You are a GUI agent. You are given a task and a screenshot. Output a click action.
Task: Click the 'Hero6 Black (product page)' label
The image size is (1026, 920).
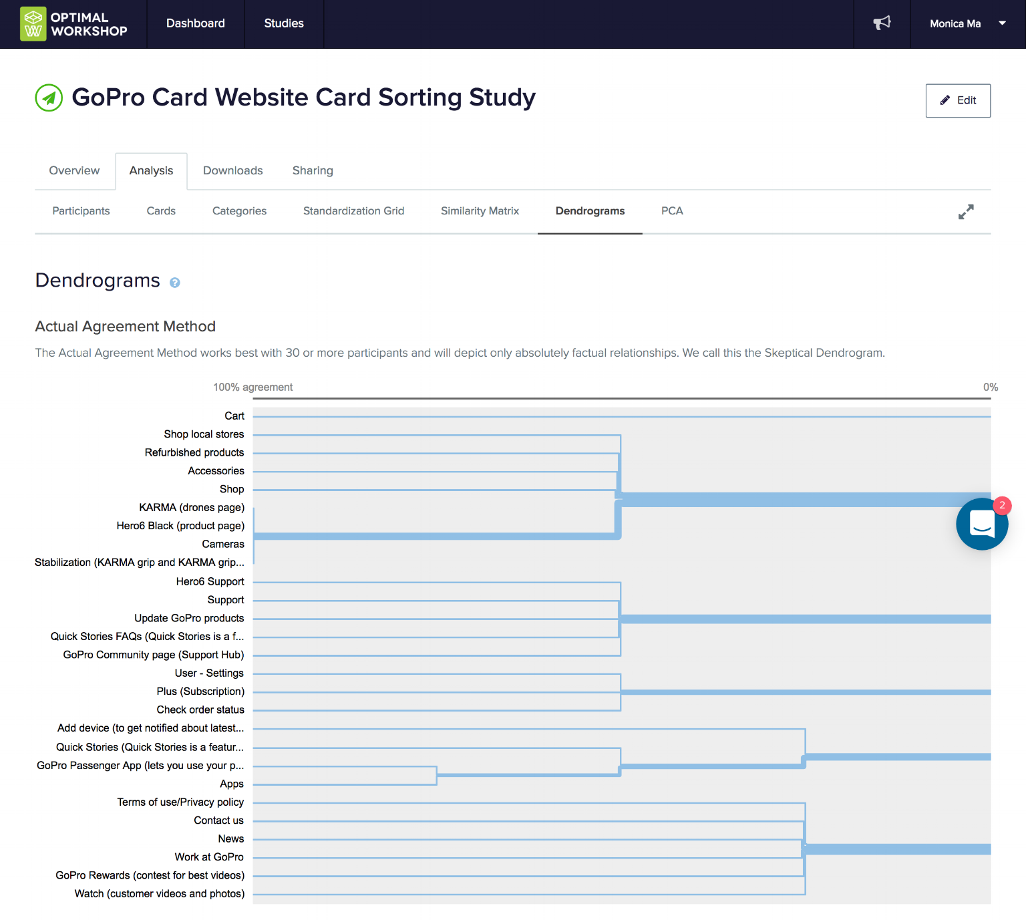tap(180, 526)
